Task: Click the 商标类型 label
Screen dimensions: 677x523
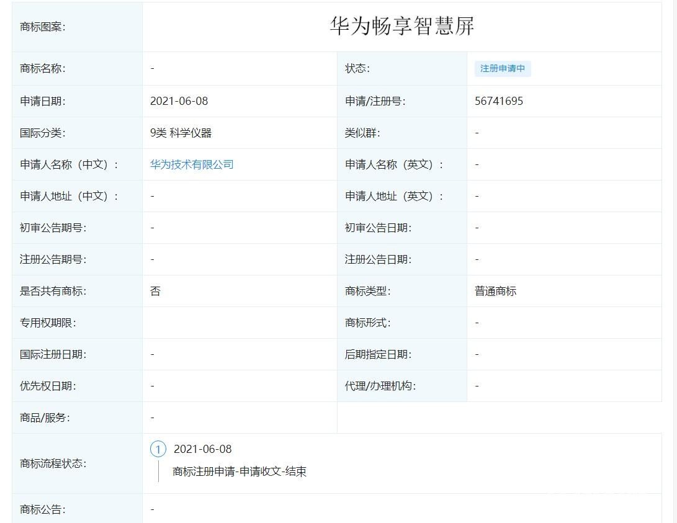Action: click(367, 291)
